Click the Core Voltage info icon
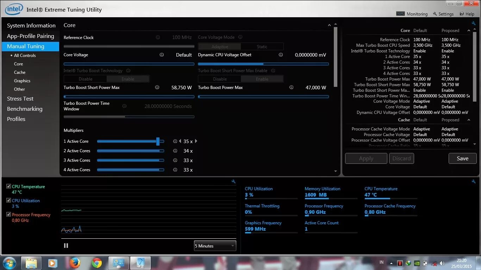 click(x=162, y=55)
